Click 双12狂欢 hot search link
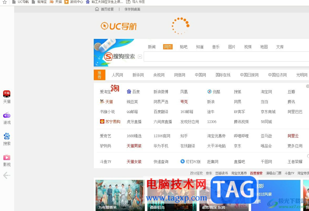The height and width of the screenshot is (211, 309). 196,173
